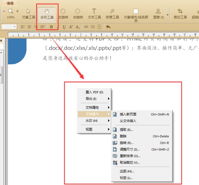Expand the stamp dropdown arrow

pyautogui.click(x=168, y=15)
